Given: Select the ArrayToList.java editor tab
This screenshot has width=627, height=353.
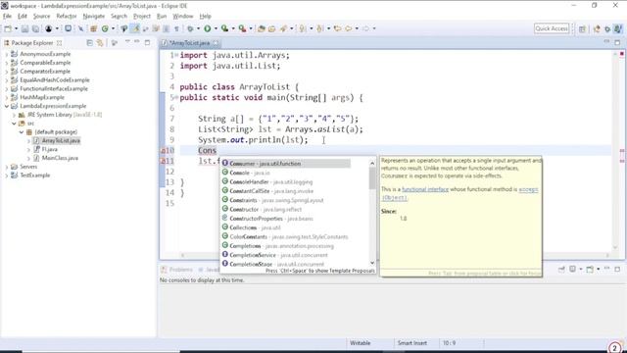Looking at the screenshot, I should (189, 43).
